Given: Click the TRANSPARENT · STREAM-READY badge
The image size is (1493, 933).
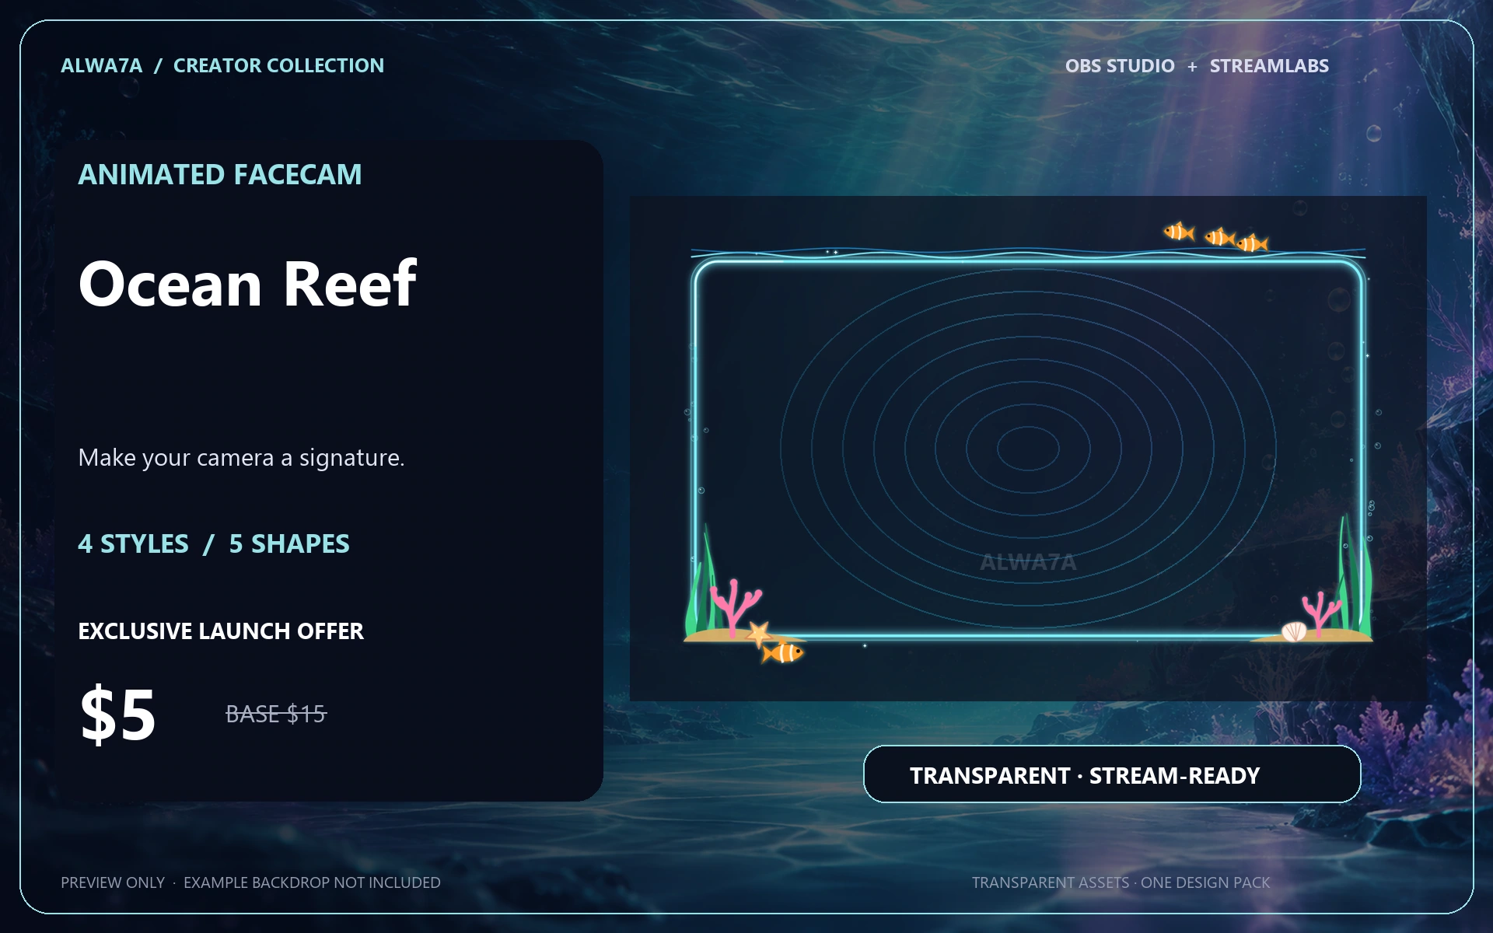Looking at the screenshot, I should (x=1112, y=774).
